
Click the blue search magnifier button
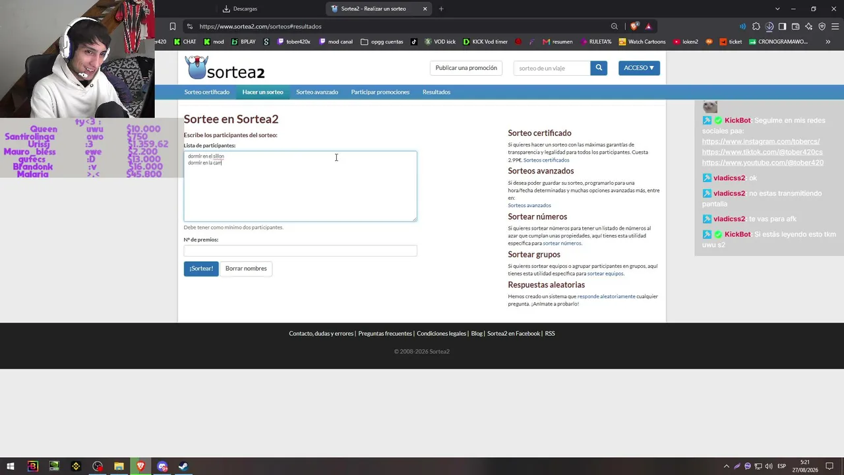599,68
